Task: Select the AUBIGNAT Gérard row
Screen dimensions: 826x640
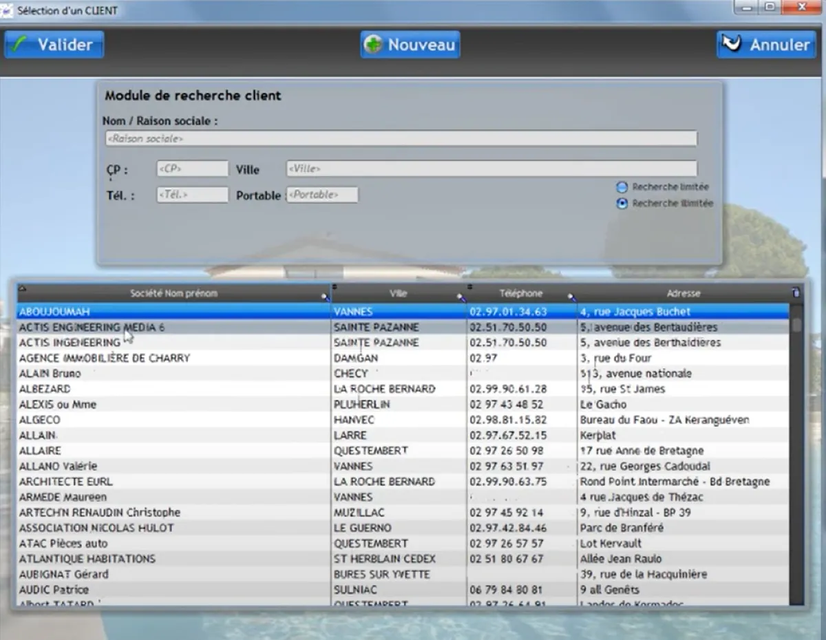Action: tap(403, 574)
